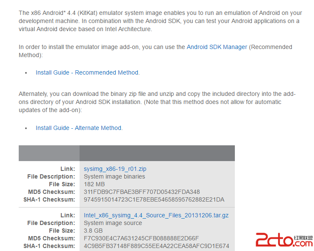The width and height of the screenshot is (314, 251).
Task: Download Intel_x86_sysimg_4.4_Source_Files_20131206.tar.gz
Action: pos(156,215)
